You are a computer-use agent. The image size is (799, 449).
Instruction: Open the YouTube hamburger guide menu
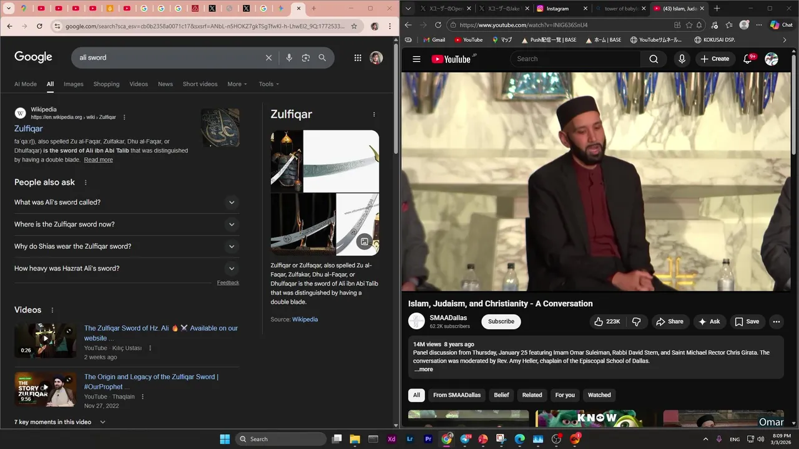pos(416,59)
